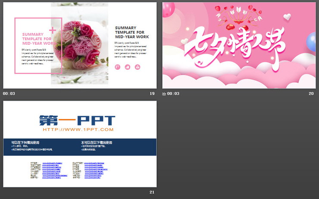Click the HTTP://WWW.1PPT.COM link on slide 21
The height and width of the screenshot is (199, 319).
(78, 130)
